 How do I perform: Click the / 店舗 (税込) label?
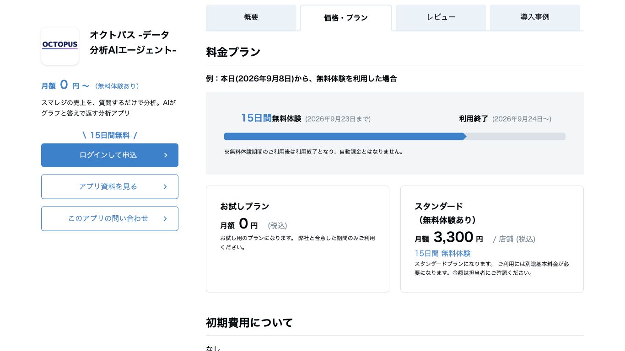(x=514, y=239)
